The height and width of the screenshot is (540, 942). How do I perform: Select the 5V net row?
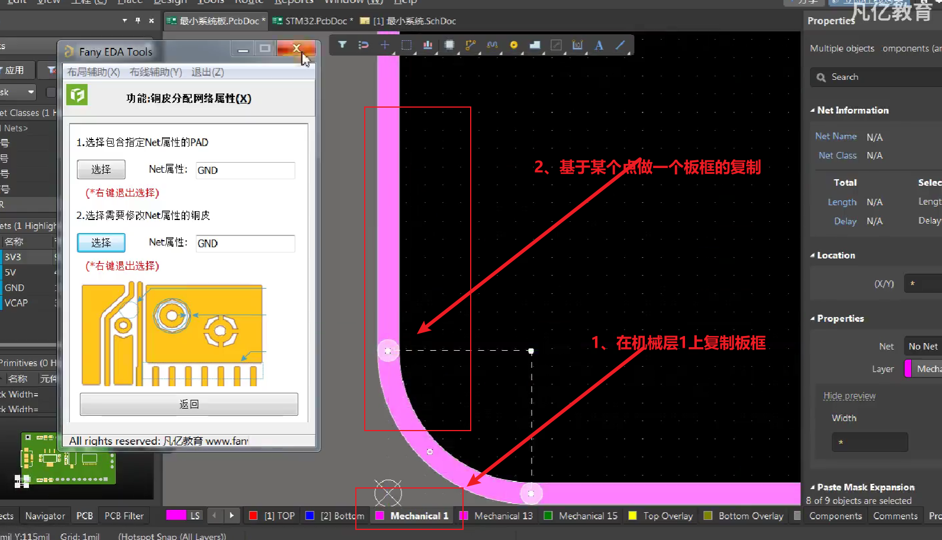28,273
